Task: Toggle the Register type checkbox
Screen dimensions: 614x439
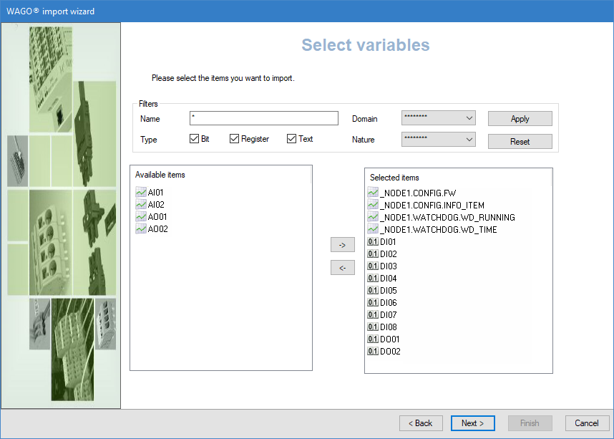Action: pyautogui.click(x=234, y=139)
